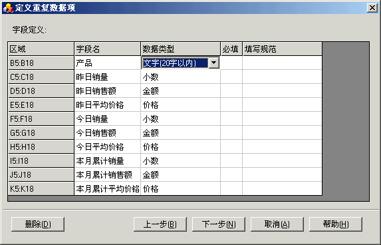Click the 金额 data type for 昨日销售额
This screenshot has height=245, width=381.
[181, 91]
